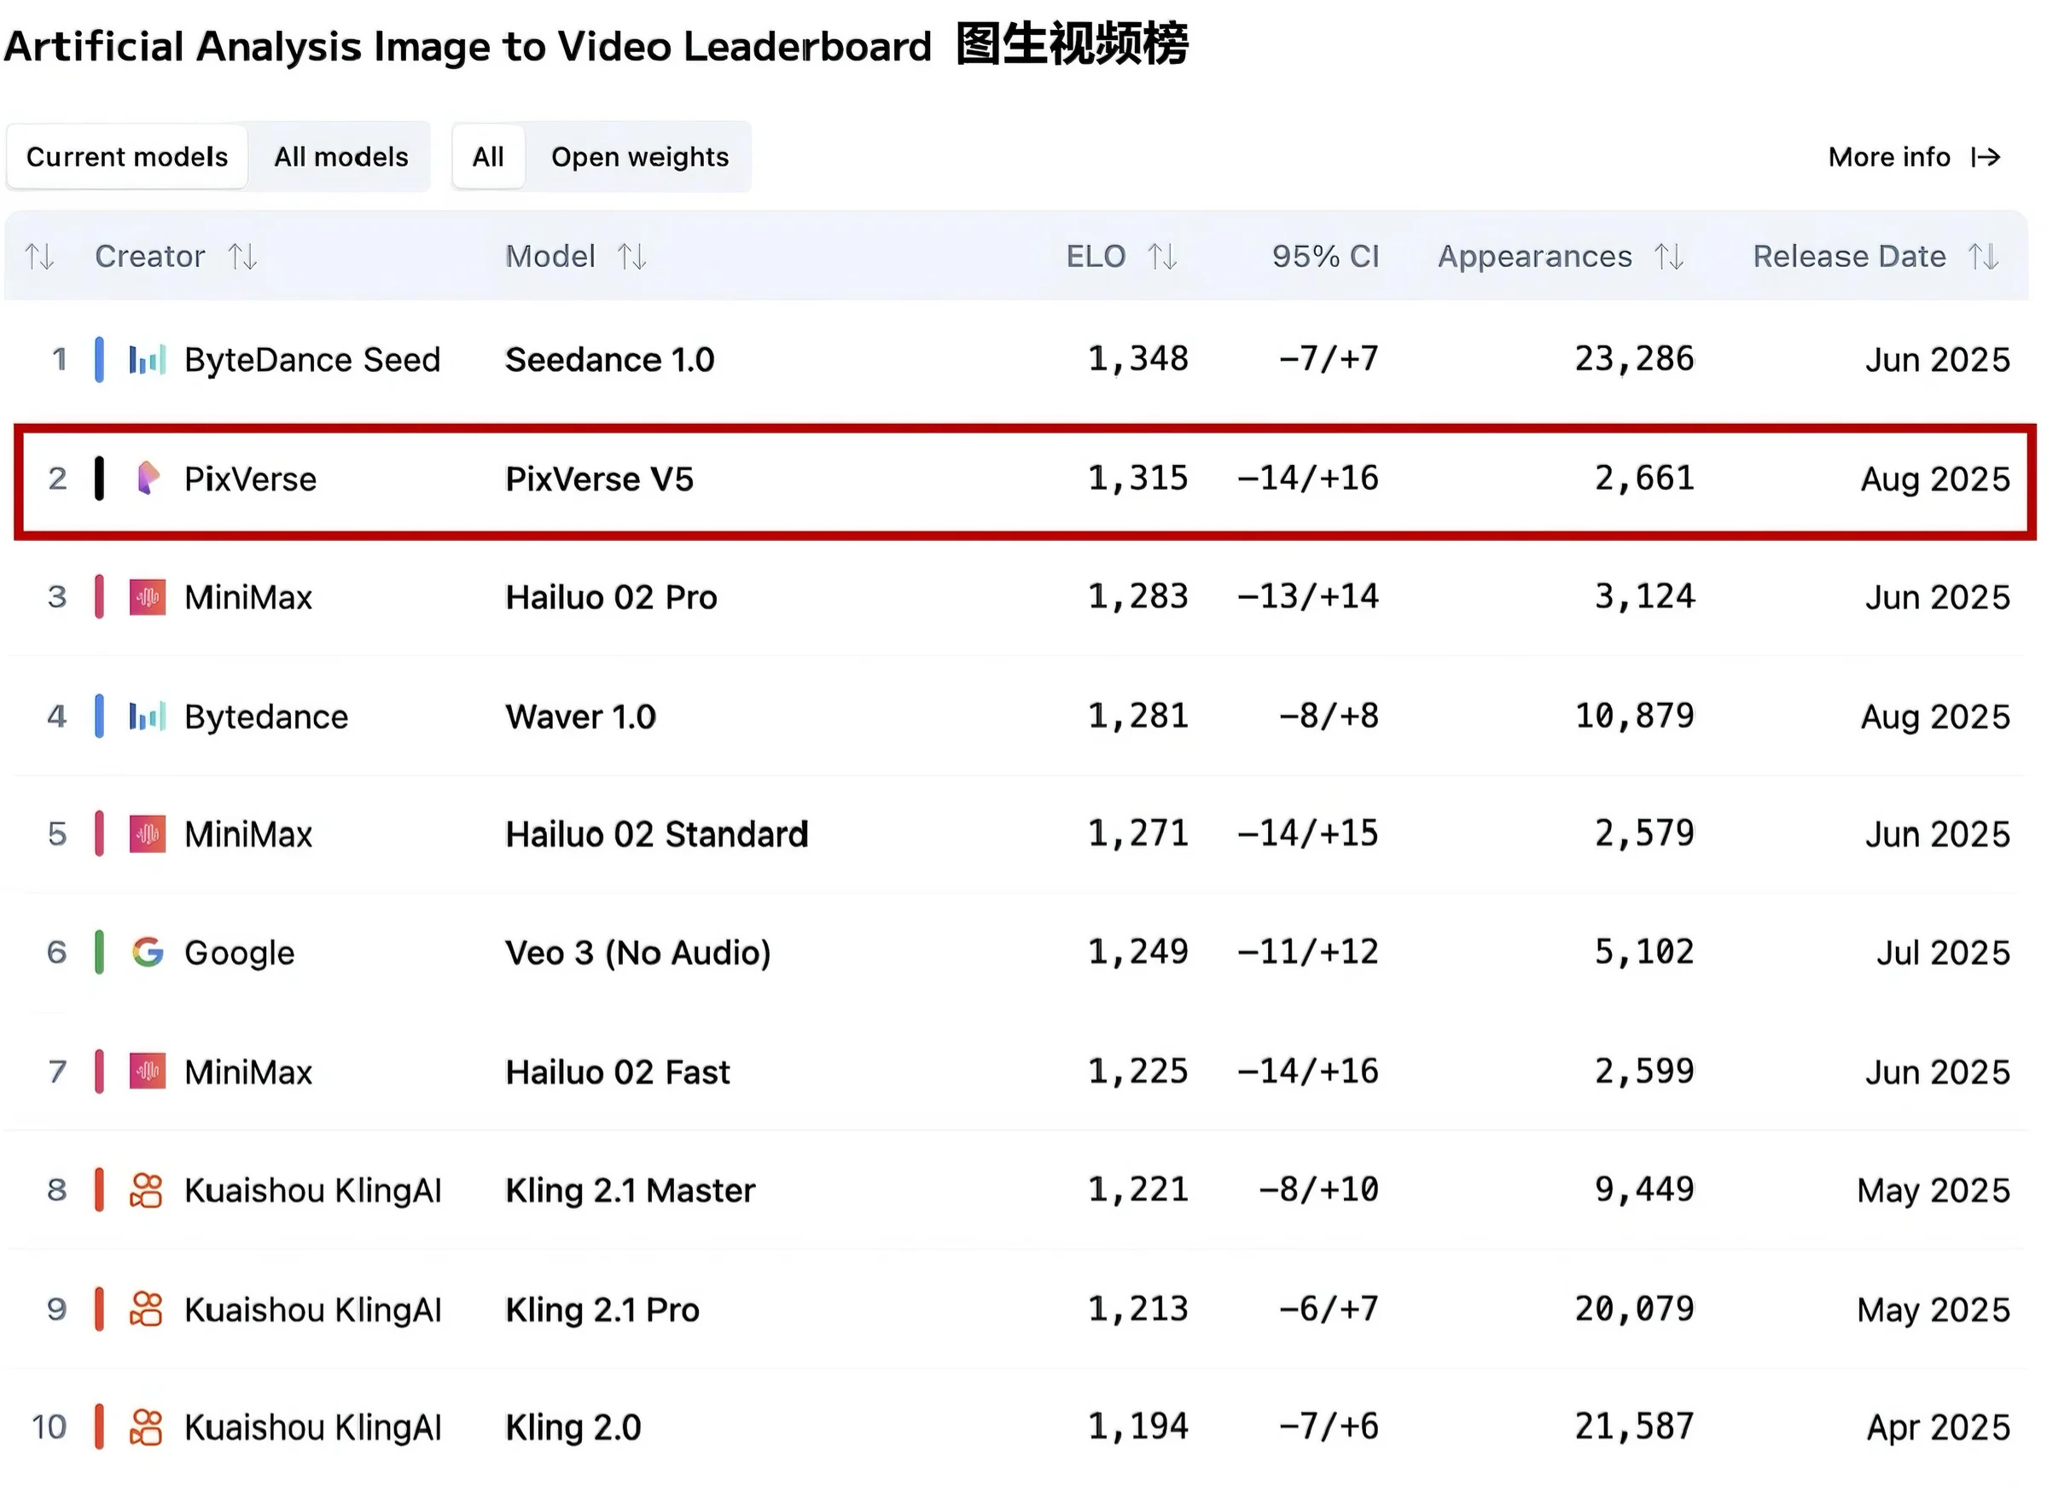Click the PixVerse logo icon

pos(147,479)
